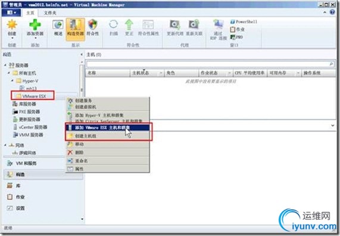This screenshot has width=340, height=236.
Task: Click the 更新代理 ribbon icon
Action: coord(175,24)
